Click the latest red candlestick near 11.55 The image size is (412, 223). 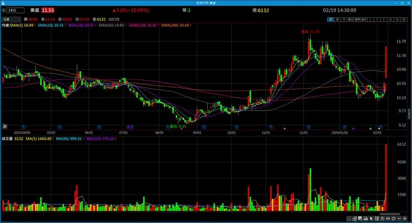click(386, 62)
